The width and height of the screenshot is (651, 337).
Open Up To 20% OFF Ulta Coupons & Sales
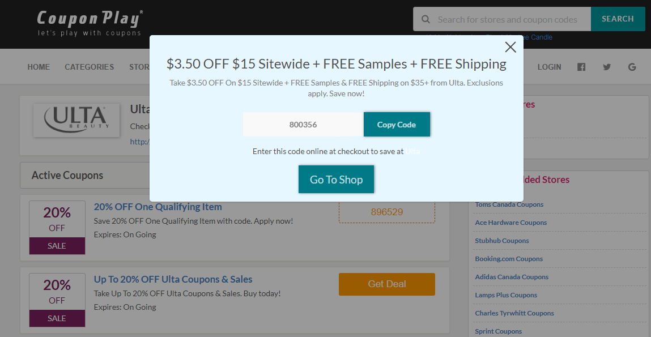173,279
